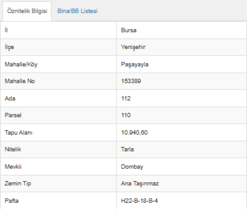Image resolution: width=247 pixels, height=209 pixels.
Task: Select the Pafta label cell
Action: click(11, 200)
